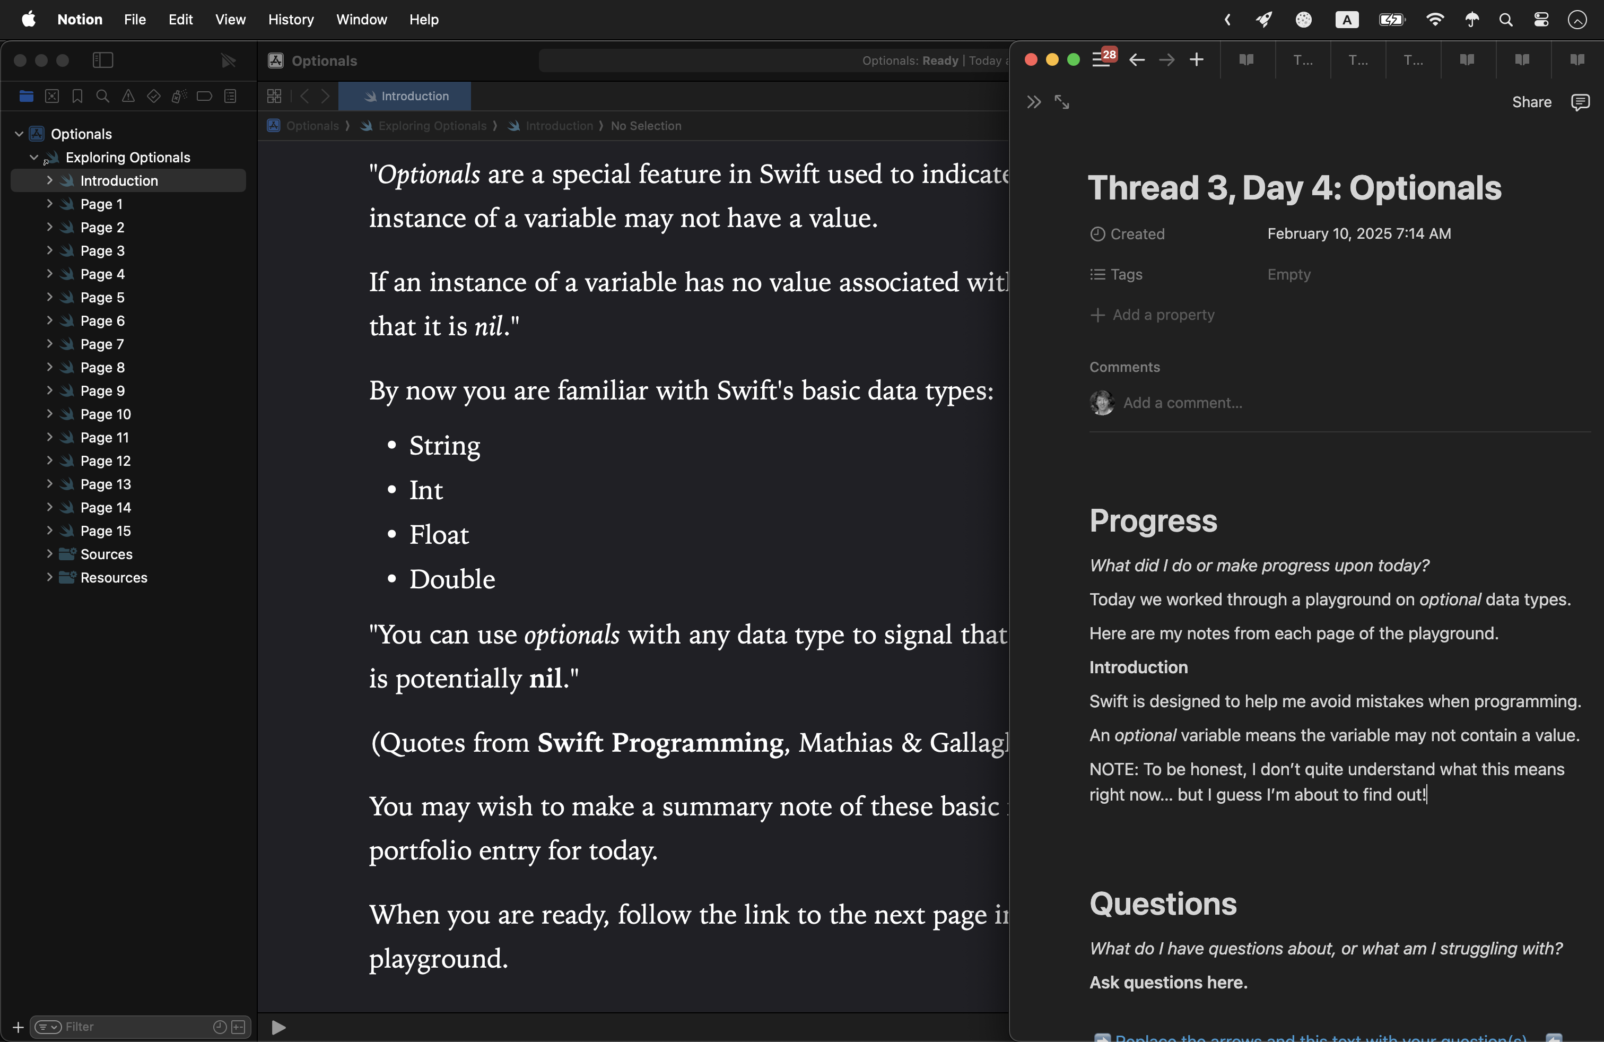The height and width of the screenshot is (1042, 1604).
Task: Expand the Page 7 disclosure arrow
Action: tap(49, 344)
